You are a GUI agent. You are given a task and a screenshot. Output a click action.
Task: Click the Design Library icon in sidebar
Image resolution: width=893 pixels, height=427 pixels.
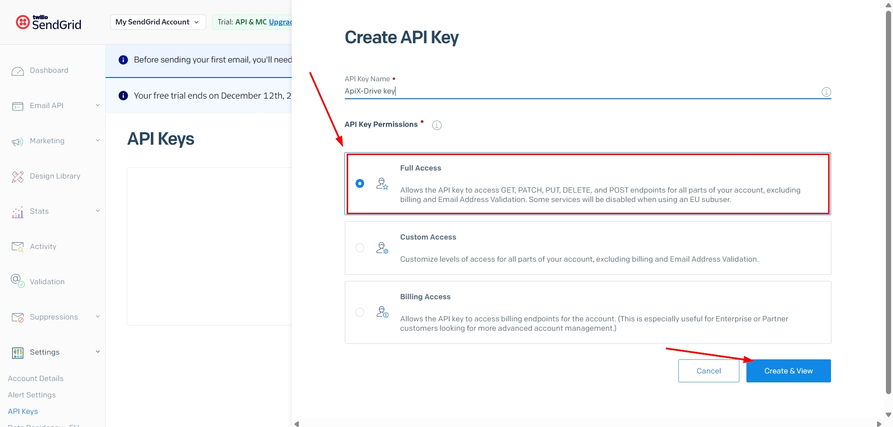[x=18, y=177]
